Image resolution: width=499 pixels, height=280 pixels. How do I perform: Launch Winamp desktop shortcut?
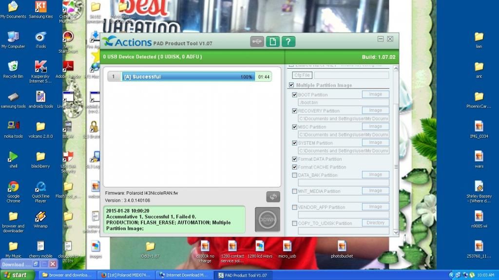41,220
